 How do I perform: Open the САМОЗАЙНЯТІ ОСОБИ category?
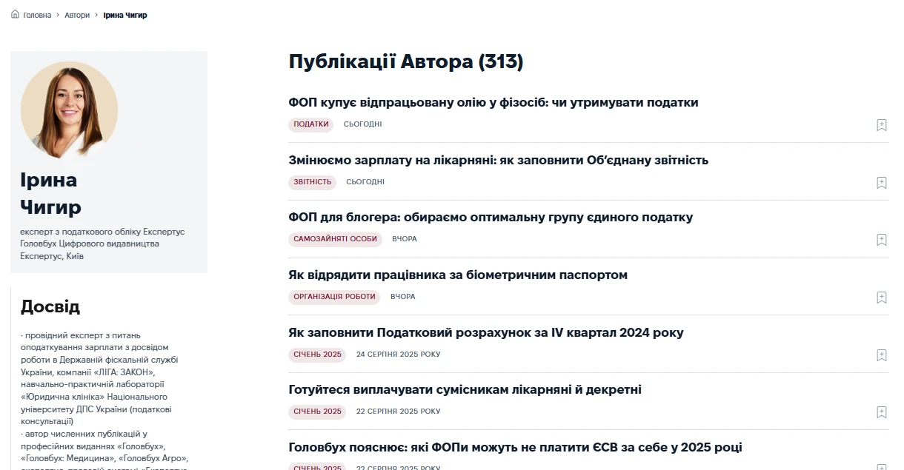334,239
